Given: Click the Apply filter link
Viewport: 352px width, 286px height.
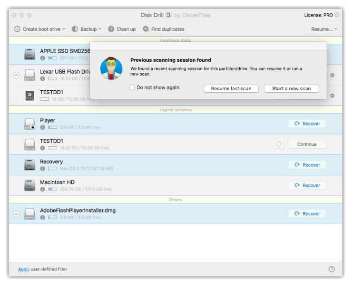Looking at the screenshot, I should [x=24, y=269].
